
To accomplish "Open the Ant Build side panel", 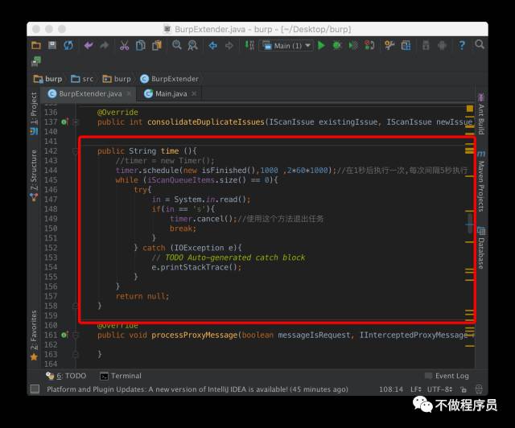I will pyautogui.click(x=481, y=114).
